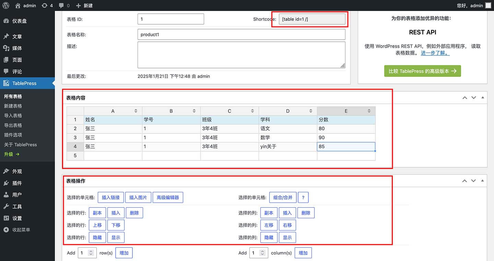
Task: Open 插件选项 submenu item
Action: click(x=13, y=135)
